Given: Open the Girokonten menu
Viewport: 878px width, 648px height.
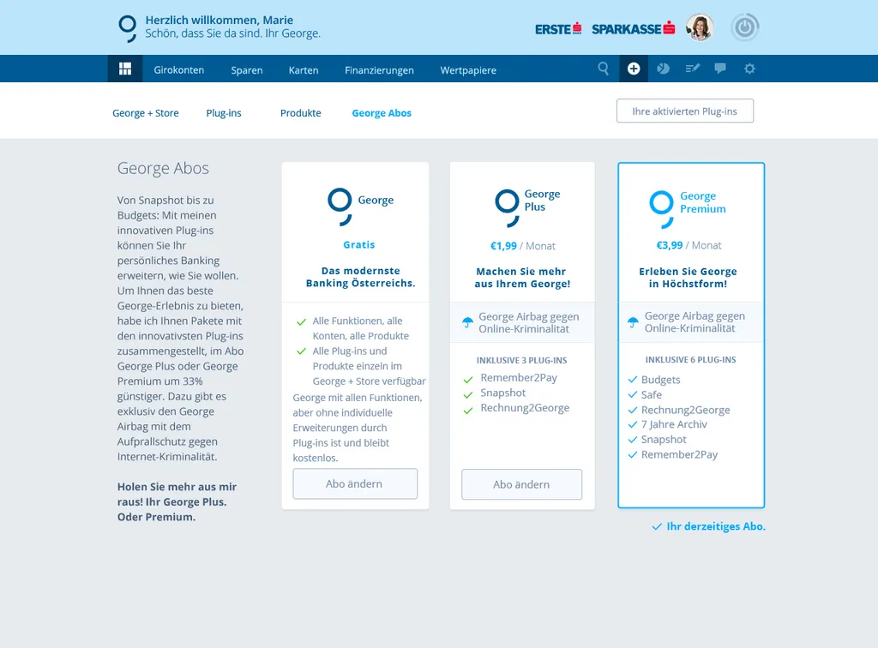Looking at the screenshot, I should coord(179,70).
